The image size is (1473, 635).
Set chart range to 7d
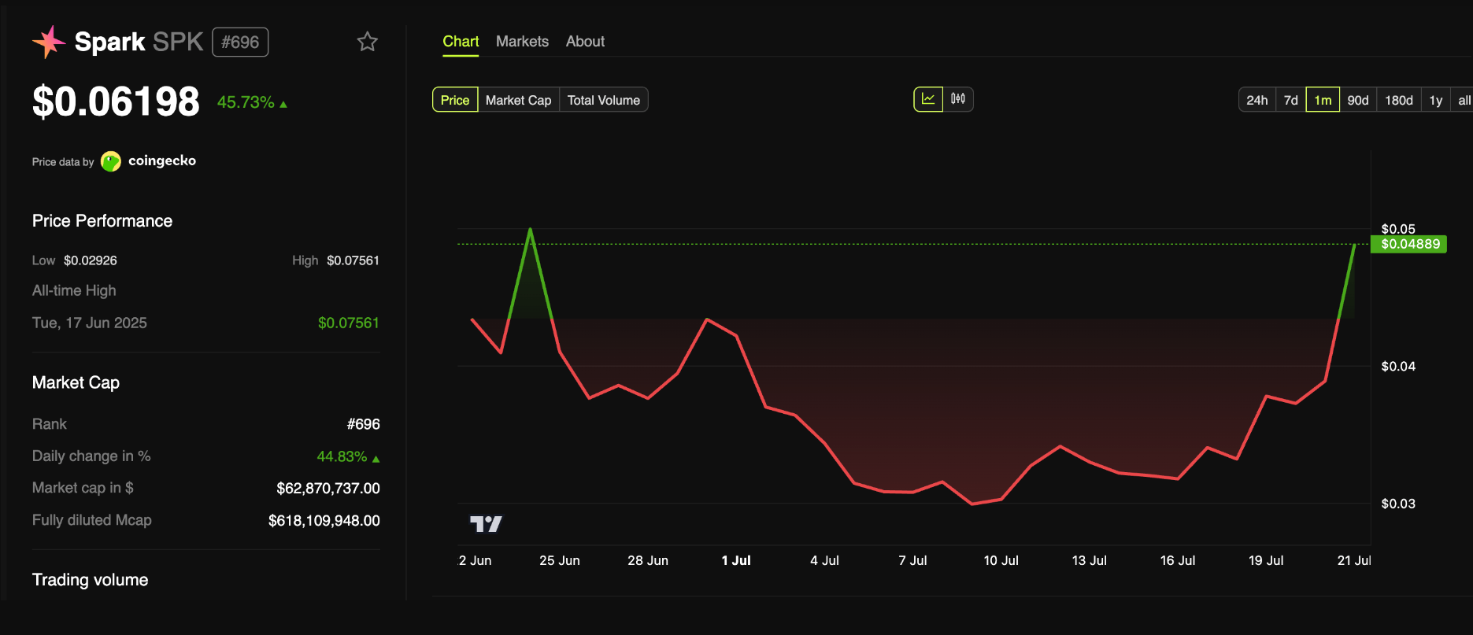tap(1290, 100)
